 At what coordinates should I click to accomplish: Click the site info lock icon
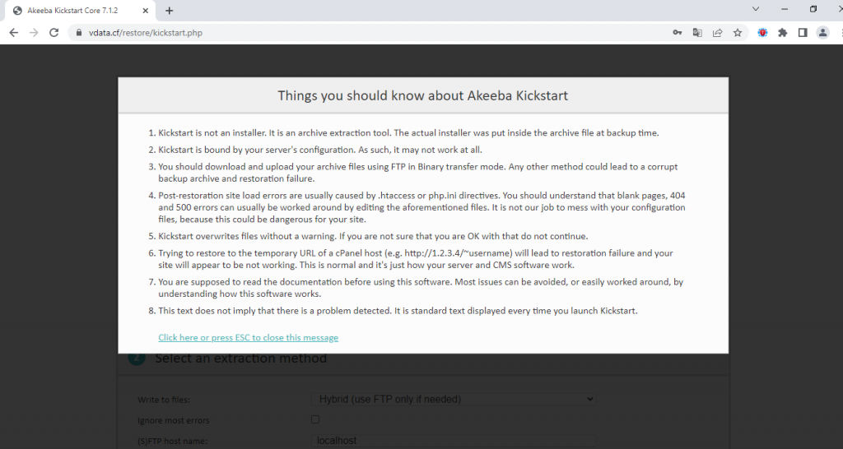(79, 33)
